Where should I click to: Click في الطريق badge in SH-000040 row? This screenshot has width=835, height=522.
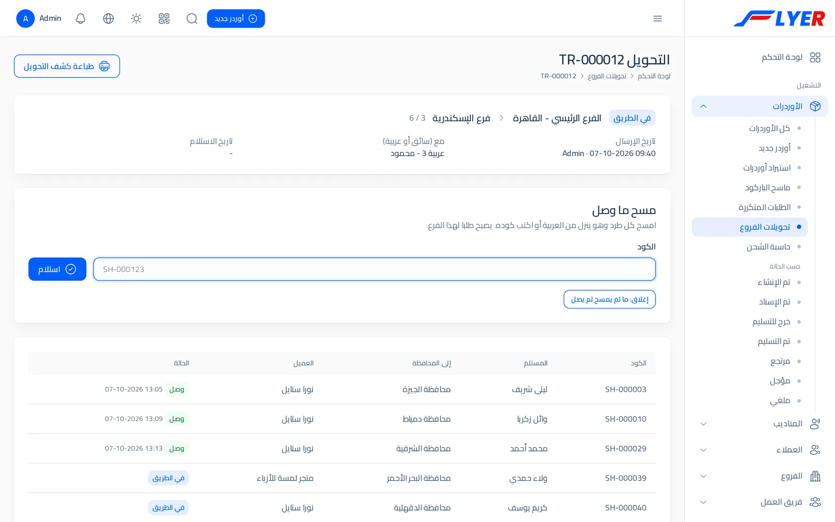(x=169, y=508)
